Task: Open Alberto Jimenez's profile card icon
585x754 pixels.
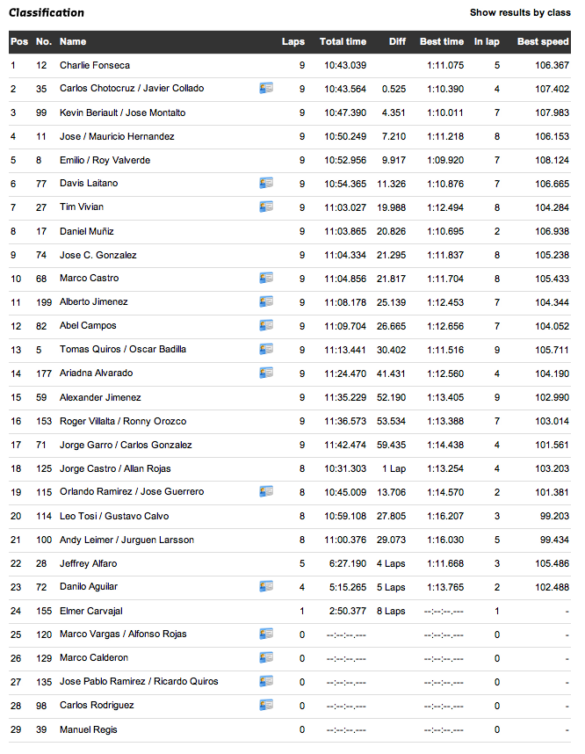Action: 266,301
